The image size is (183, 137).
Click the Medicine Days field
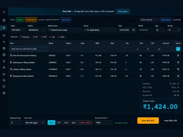[16, 122]
